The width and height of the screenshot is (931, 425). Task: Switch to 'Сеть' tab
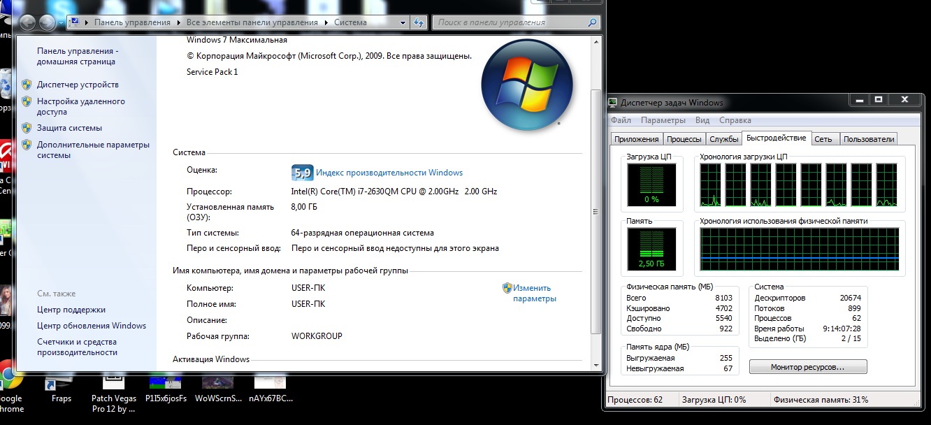(823, 139)
